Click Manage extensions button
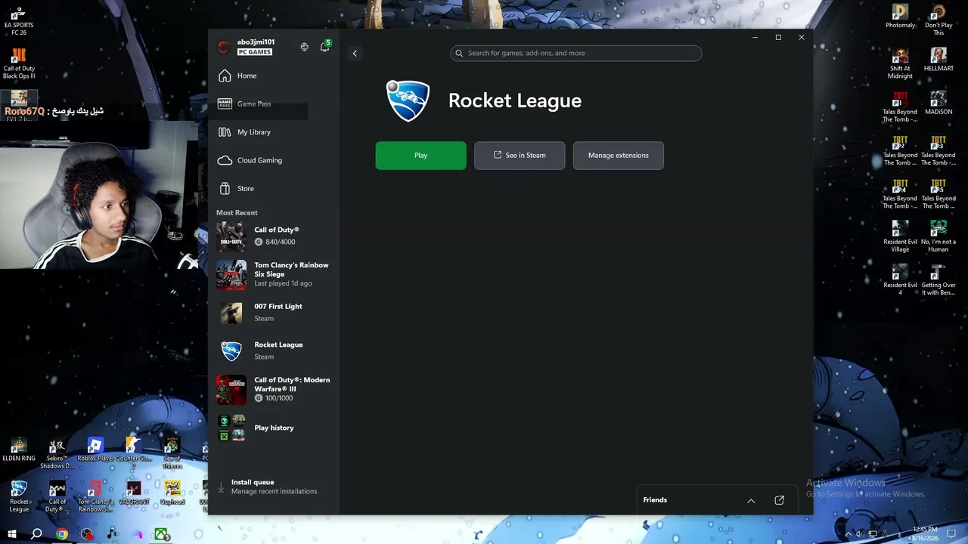 click(x=619, y=156)
